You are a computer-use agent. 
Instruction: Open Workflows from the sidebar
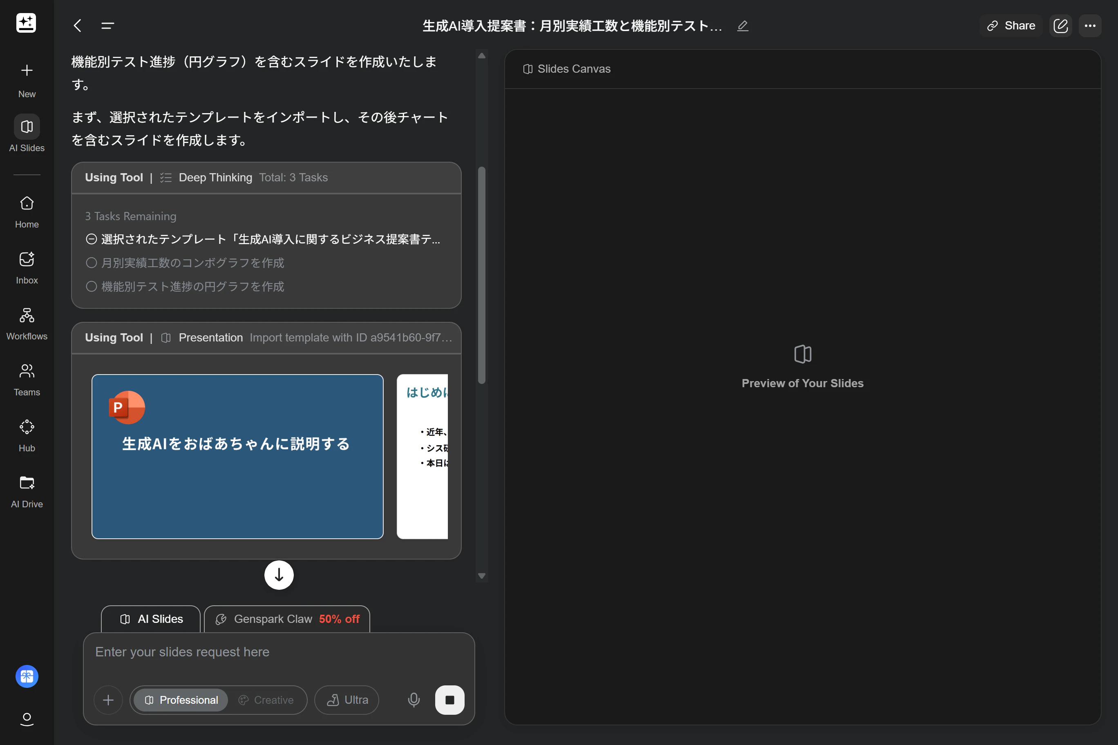coord(27,315)
